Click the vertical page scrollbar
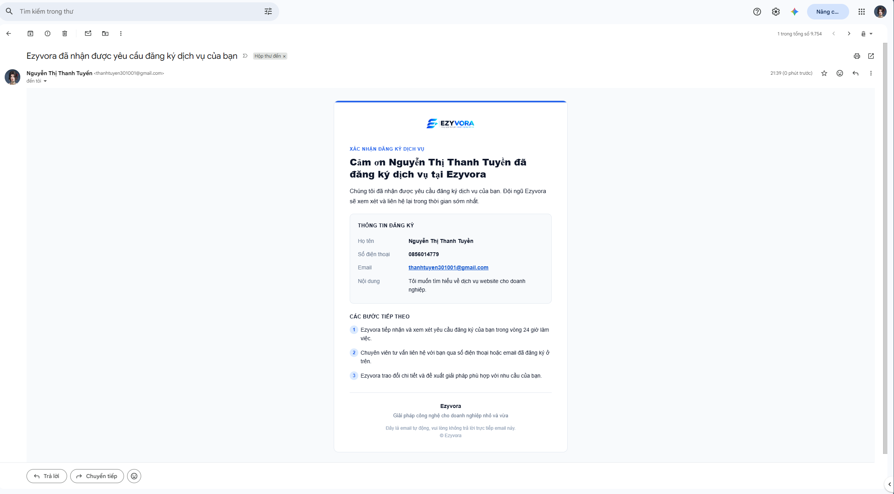Image resolution: width=894 pixels, height=494 pixels. point(885,248)
